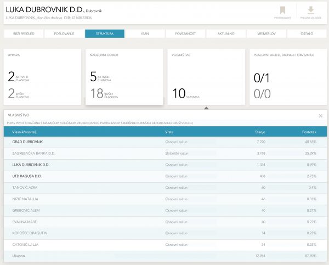Open owner GRAD DUBROVNIK
The image size is (329, 265).
[27, 142]
